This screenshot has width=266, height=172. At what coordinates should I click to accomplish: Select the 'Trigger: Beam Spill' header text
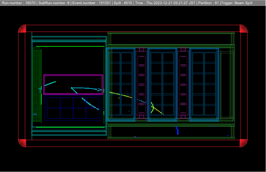click(x=237, y=3)
